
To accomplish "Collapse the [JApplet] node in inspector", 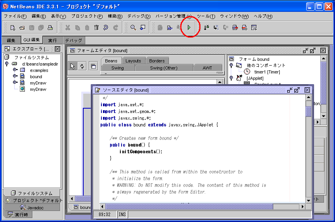I will click(x=231, y=78).
